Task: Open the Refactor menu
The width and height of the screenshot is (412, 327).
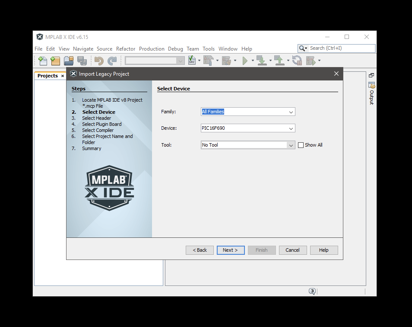Action: pyautogui.click(x=126, y=49)
